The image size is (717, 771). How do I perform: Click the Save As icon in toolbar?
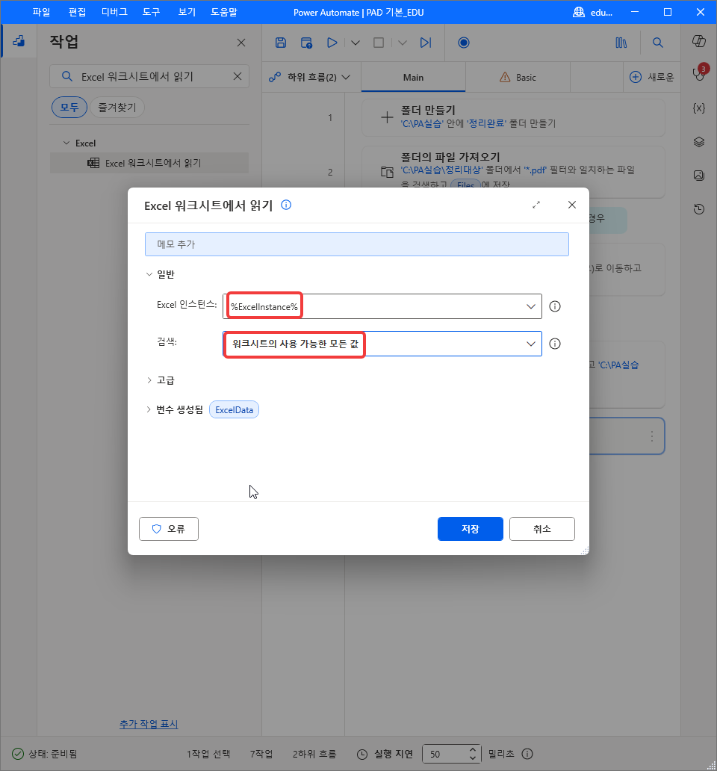click(x=307, y=43)
